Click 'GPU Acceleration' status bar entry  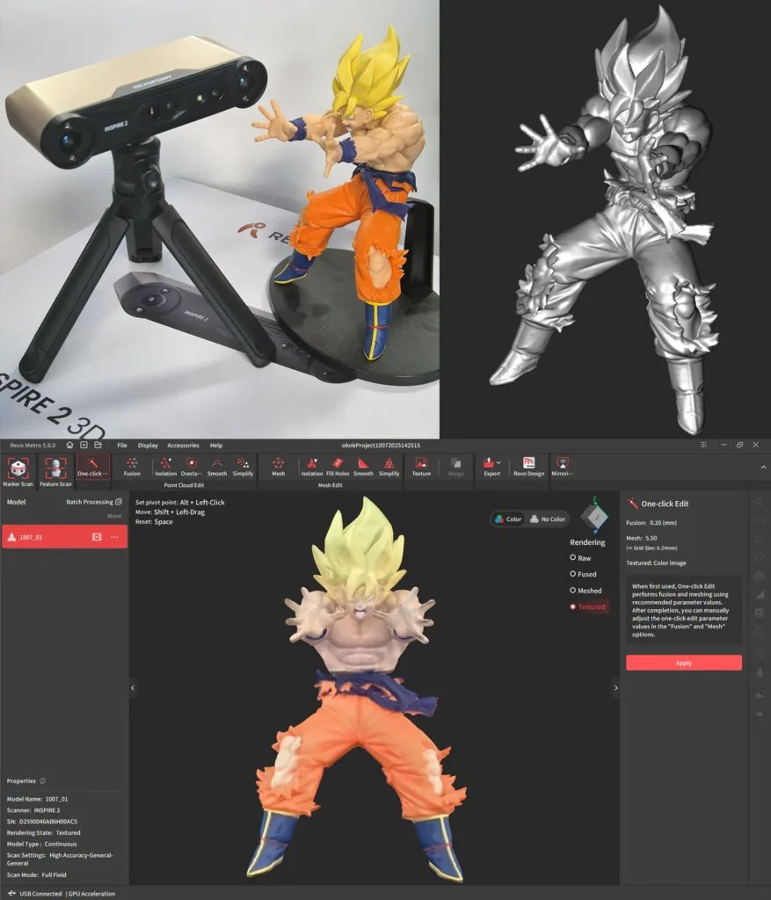click(91, 893)
